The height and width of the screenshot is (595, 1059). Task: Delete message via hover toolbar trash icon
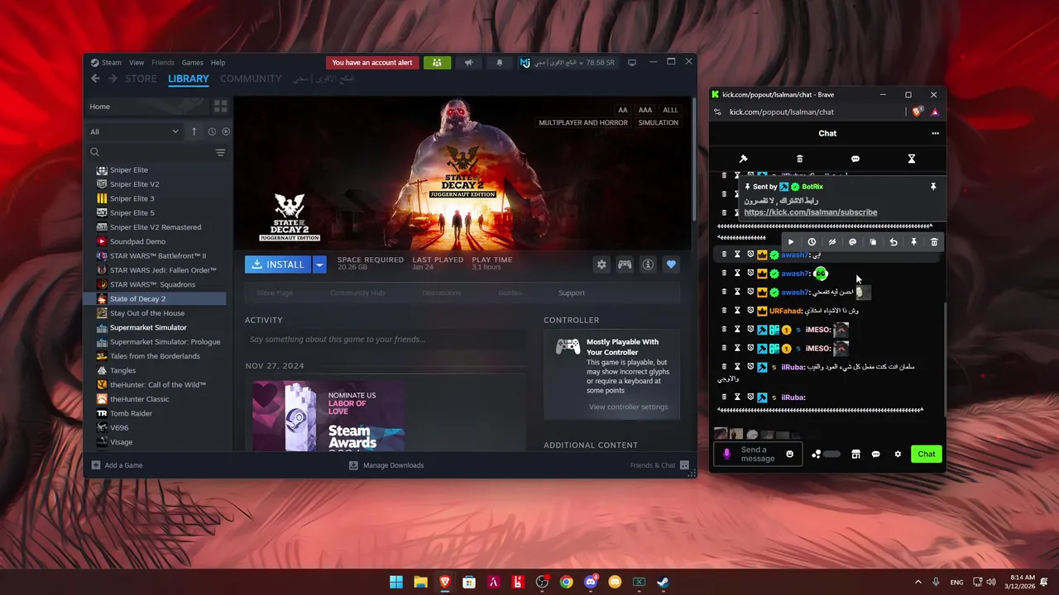934,242
